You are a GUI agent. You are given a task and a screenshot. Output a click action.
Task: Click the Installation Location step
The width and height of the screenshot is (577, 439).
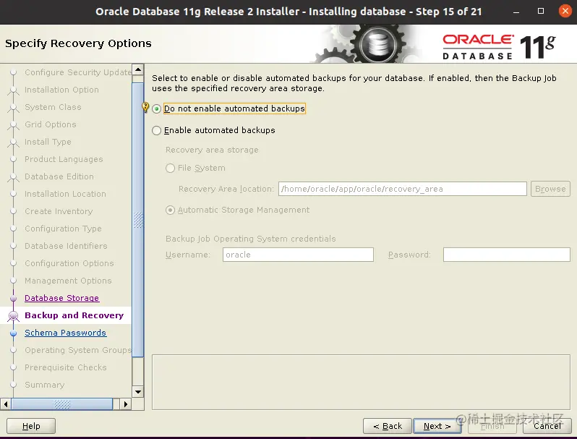(x=65, y=194)
